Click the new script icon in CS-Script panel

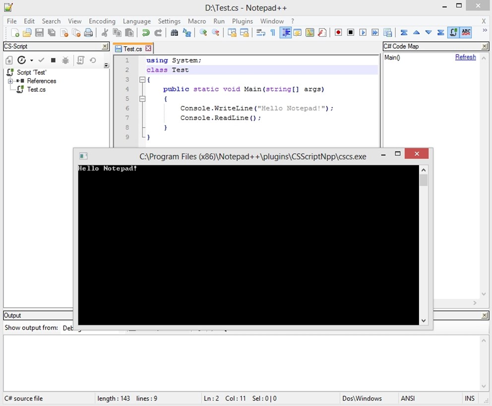click(9, 60)
